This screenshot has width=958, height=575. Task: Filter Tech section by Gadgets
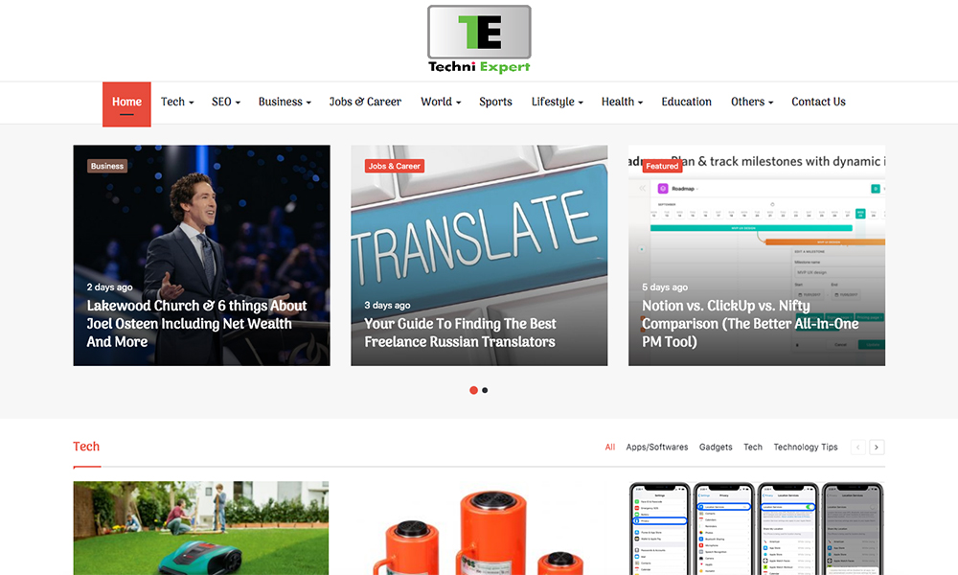click(716, 448)
